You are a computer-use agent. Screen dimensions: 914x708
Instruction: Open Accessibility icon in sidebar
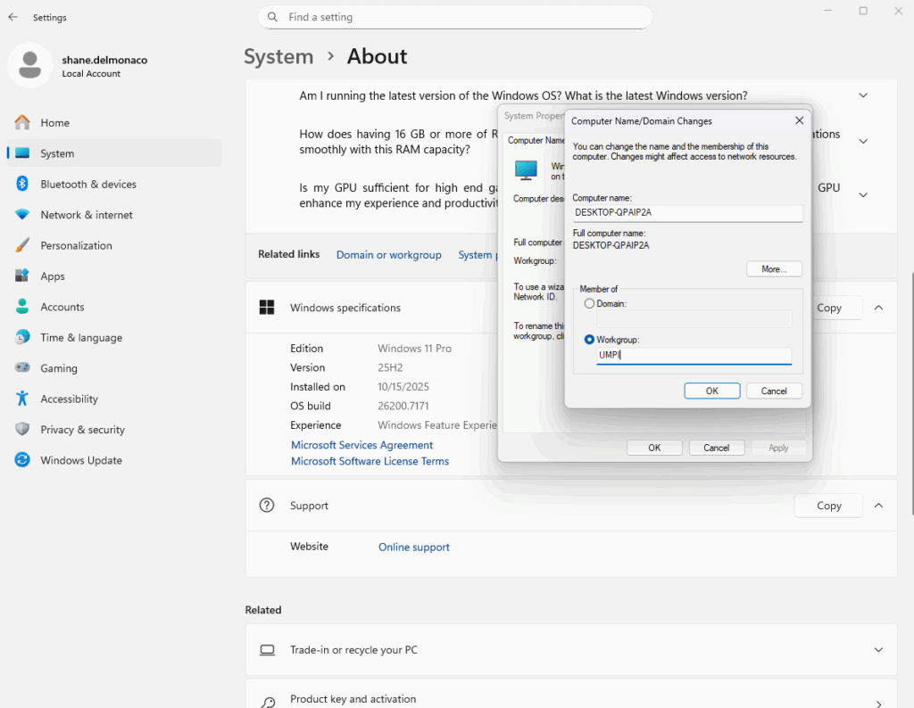(22, 399)
